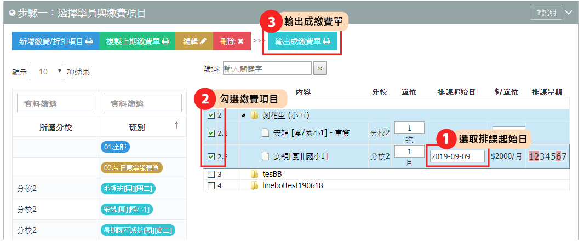The width and height of the screenshot is (584, 244).
Task: Collapse the step one panel chevron
Action: point(569,13)
